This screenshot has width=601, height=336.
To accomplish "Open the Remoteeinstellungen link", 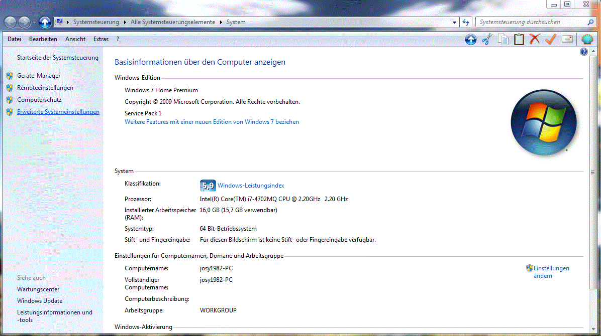I will click(x=45, y=88).
